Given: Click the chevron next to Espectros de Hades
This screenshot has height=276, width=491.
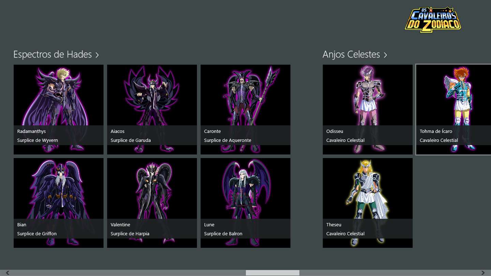Looking at the screenshot, I should click(97, 55).
